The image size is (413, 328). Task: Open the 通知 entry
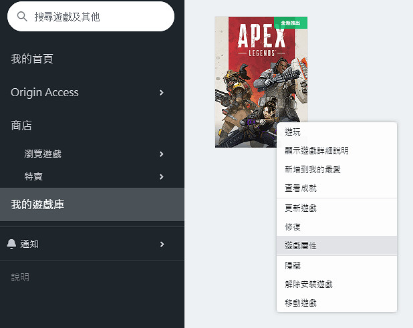(29, 244)
